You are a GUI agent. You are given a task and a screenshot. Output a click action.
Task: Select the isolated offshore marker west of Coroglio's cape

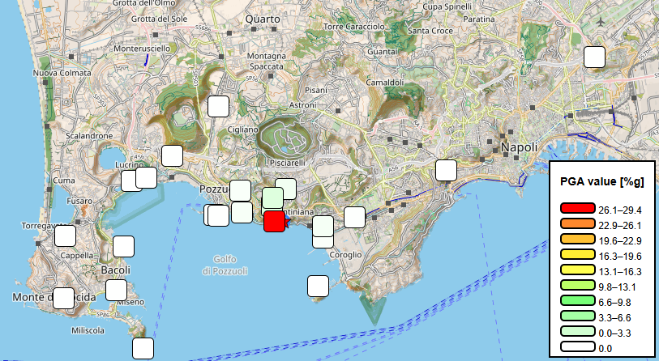319,287
